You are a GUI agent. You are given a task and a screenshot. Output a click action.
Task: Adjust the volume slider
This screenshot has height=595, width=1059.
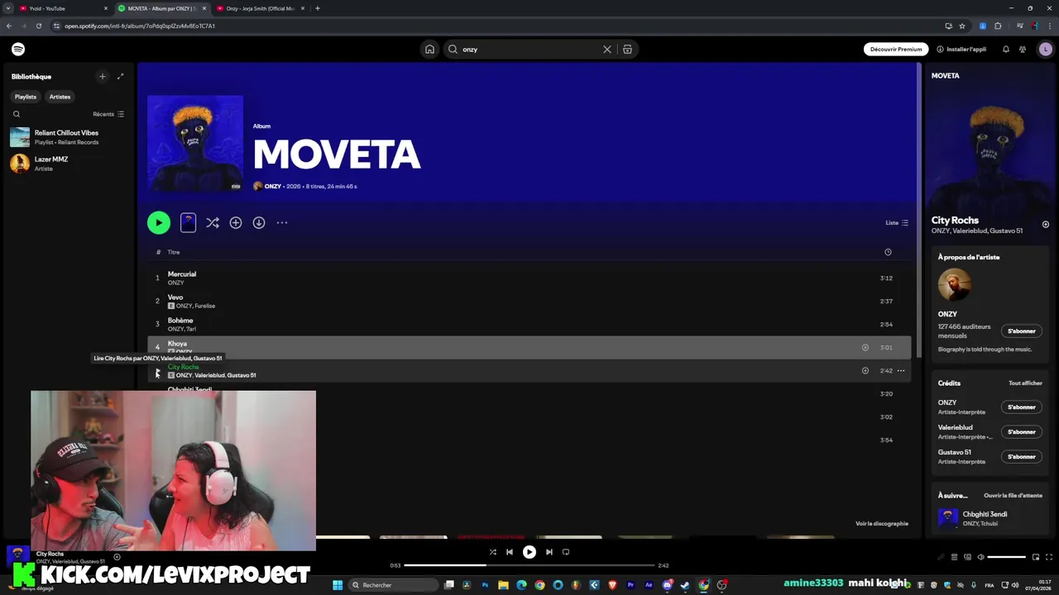[x=1007, y=557]
